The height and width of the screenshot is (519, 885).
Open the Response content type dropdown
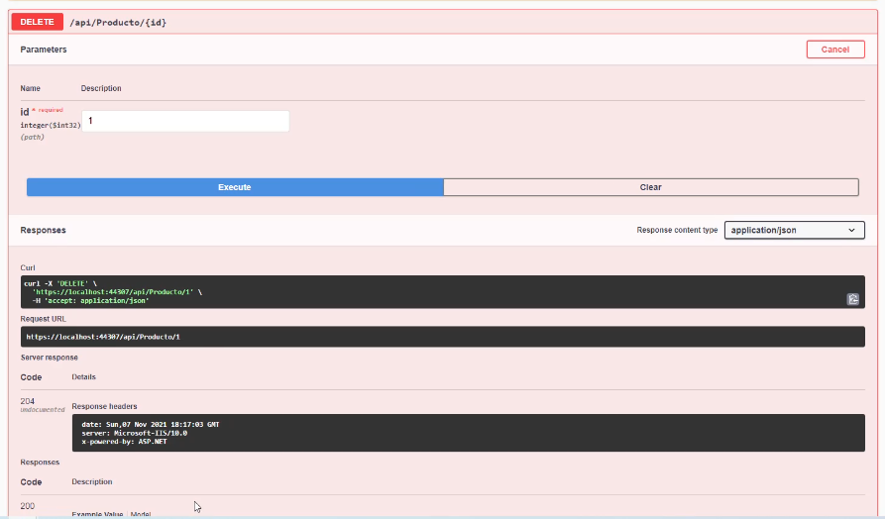click(794, 230)
